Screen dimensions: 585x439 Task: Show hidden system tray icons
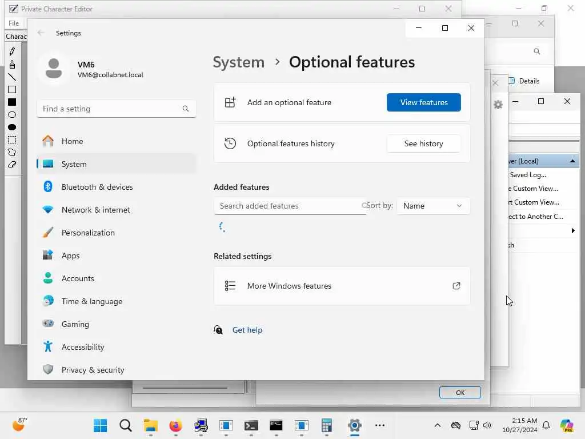(x=438, y=425)
